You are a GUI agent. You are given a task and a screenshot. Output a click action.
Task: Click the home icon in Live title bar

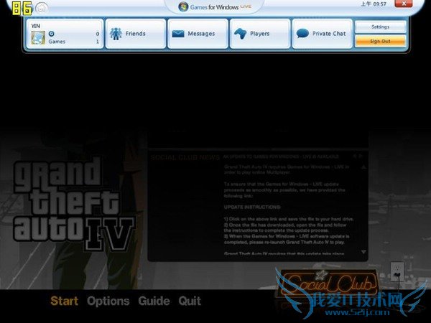pos(42,8)
